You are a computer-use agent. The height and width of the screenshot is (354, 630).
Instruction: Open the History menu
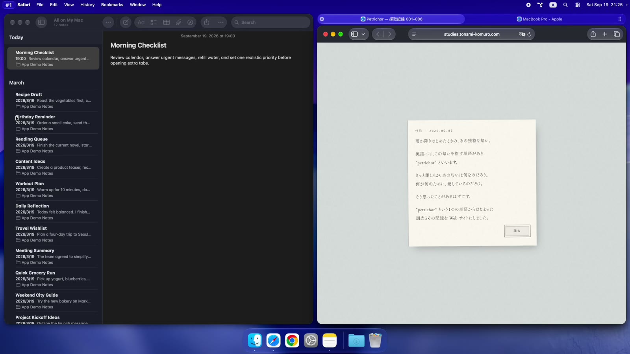tap(87, 5)
